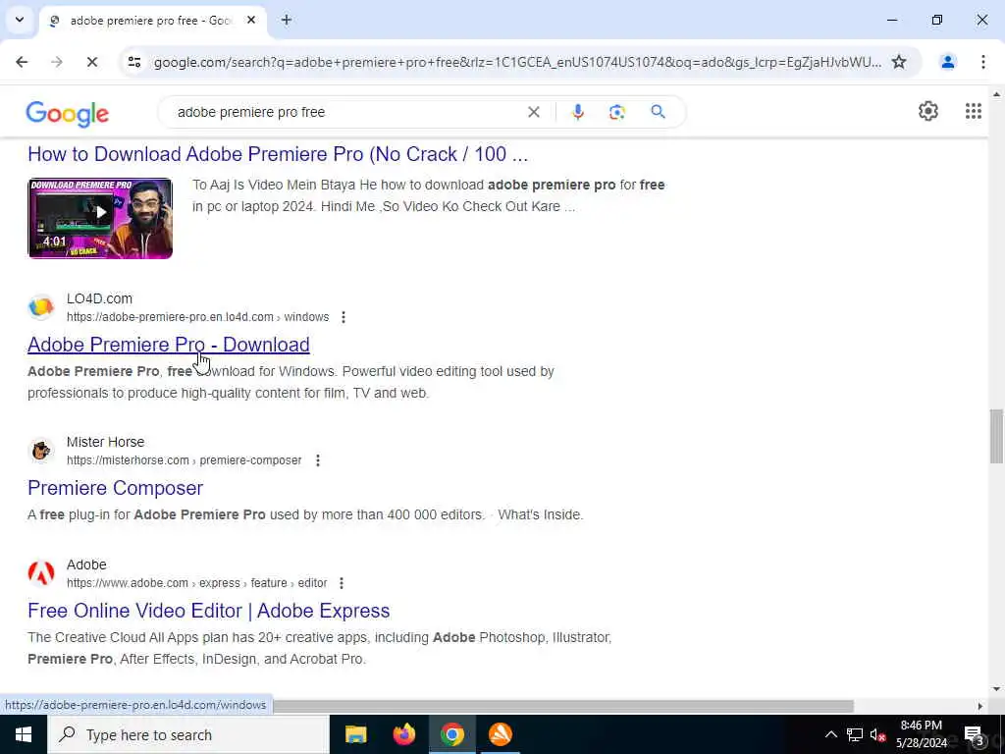This screenshot has height=754, width=1005.
Task: Open the Chrome profile icon
Action: [x=947, y=62]
